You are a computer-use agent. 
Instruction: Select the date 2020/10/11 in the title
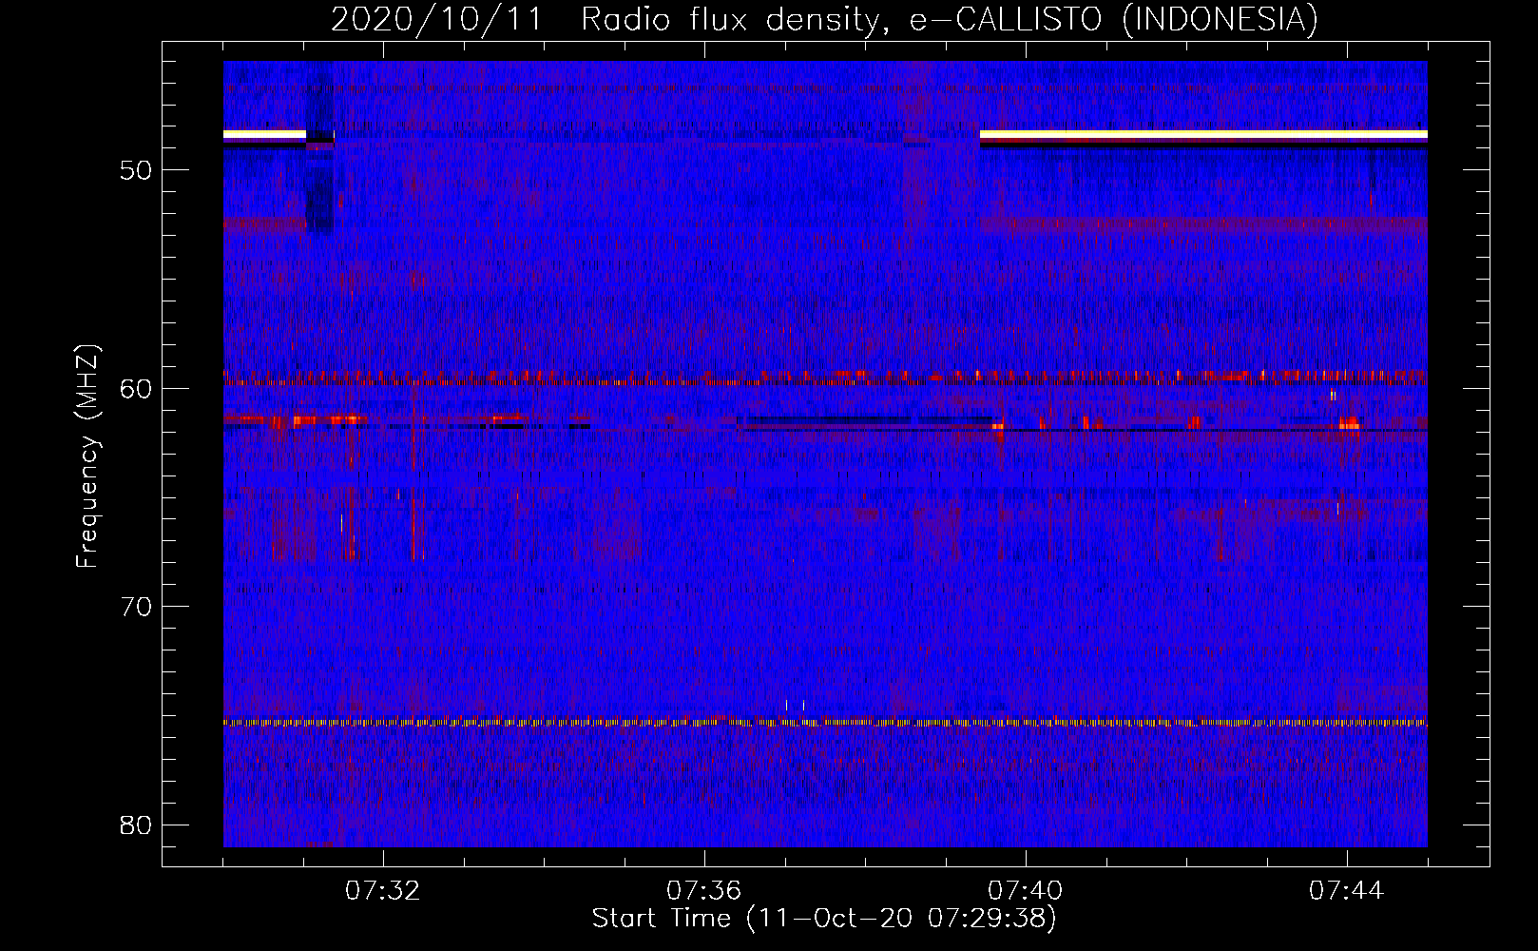point(436,19)
